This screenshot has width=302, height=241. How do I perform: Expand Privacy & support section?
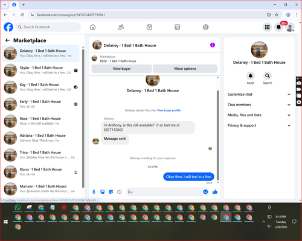click(259, 125)
